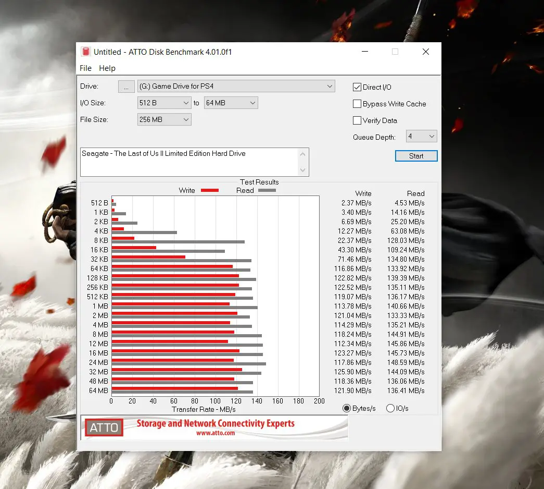Click the 1 MB row label in chart

click(100, 306)
